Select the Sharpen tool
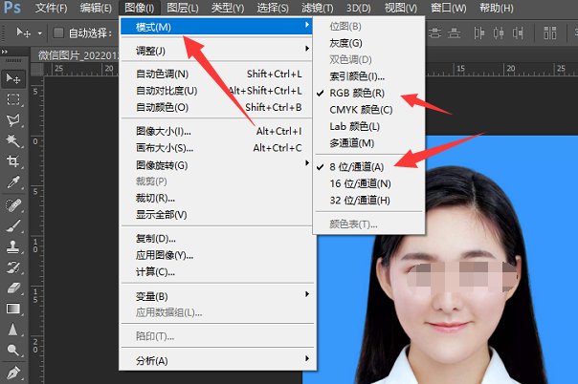This screenshot has width=578, height=384. click(13, 330)
